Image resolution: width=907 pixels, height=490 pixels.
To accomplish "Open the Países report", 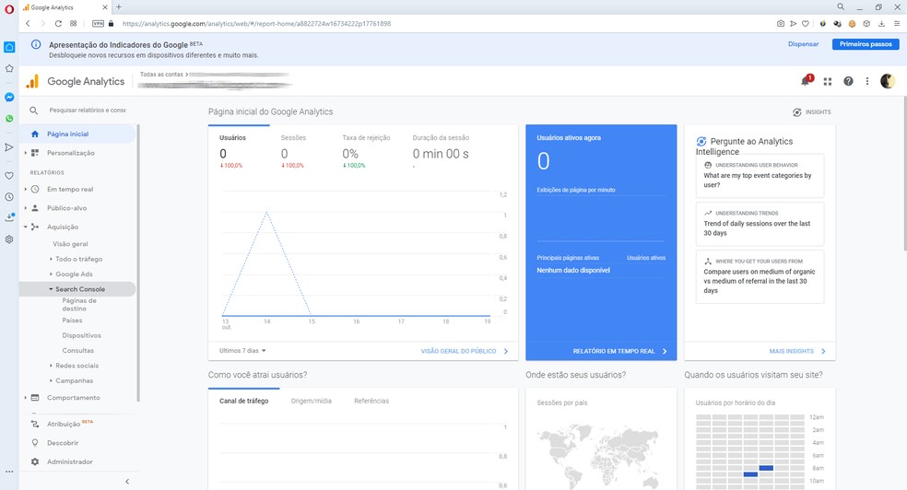I will click(72, 321).
